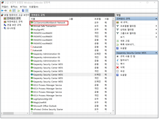Image resolution: width=159 pixels, height=119 pixels.
Task: Click the Export list toolbar icon
Action: (x=18, y=11)
